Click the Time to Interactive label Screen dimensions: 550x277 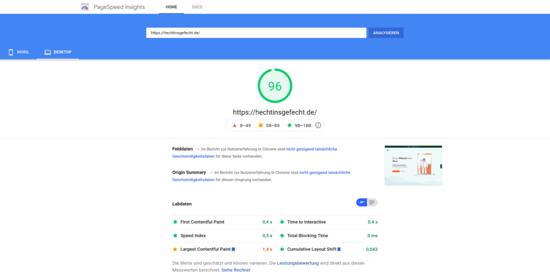(x=307, y=222)
